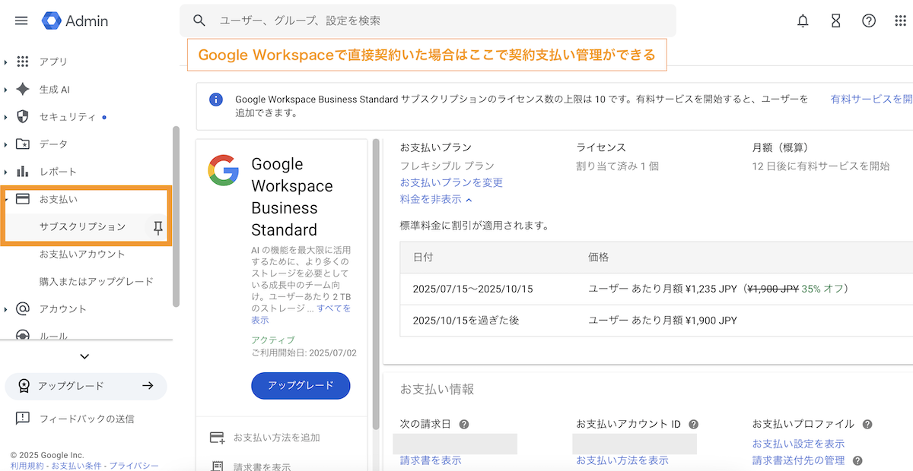Expand the アカウント section arrow

pos(6,308)
